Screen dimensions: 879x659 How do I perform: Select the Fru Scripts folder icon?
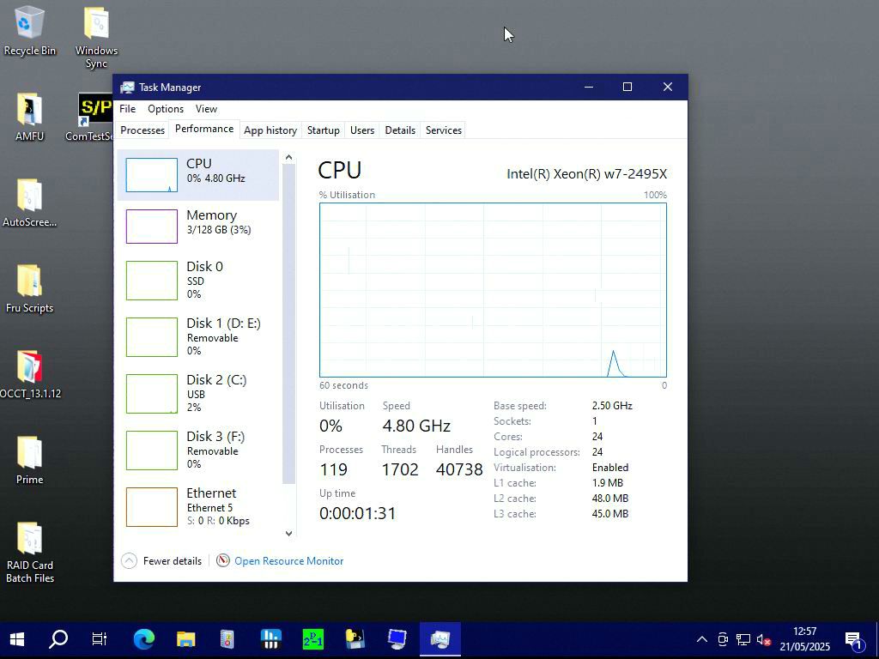(29, 288)
